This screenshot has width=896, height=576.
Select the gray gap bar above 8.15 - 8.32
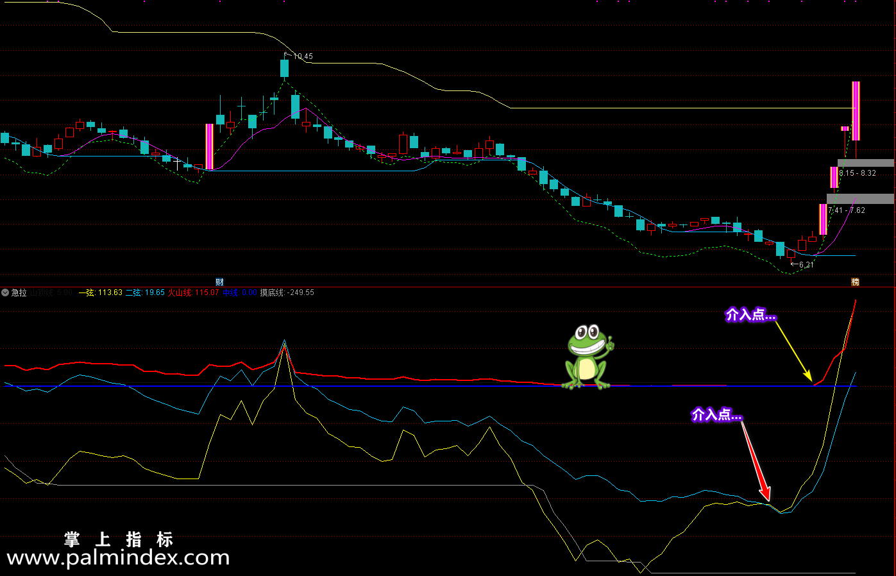(865, 163)
